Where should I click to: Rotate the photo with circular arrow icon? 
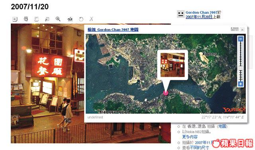(x=81, y=19)
